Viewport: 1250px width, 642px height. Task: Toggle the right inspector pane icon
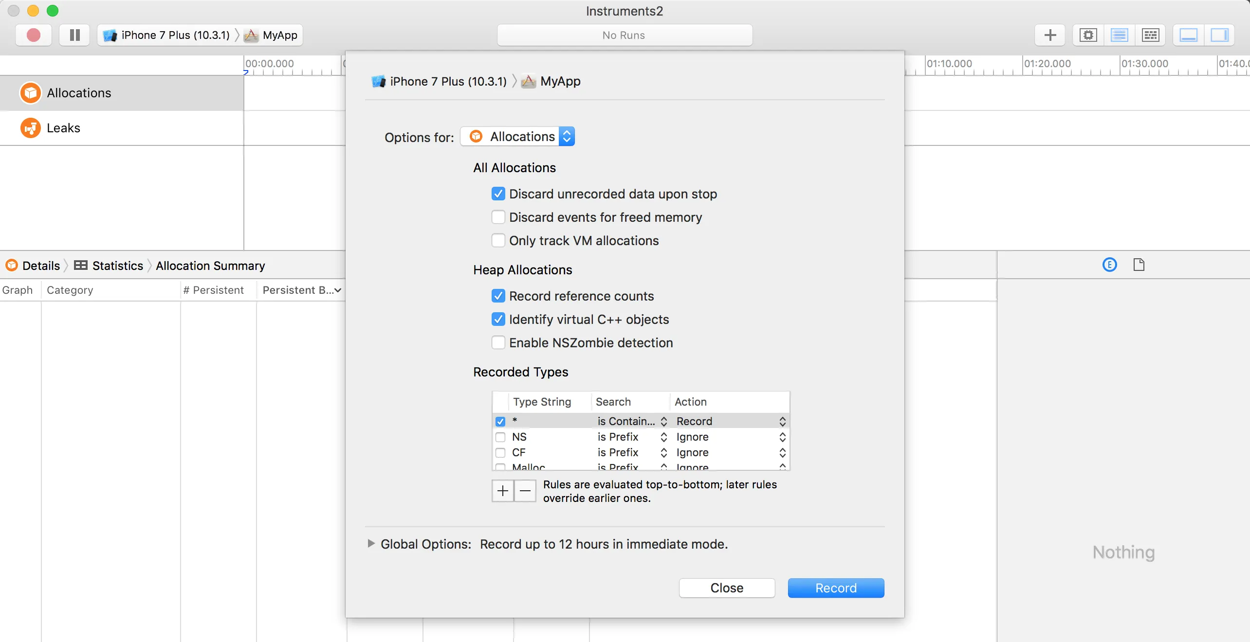pyautogui.click(x=1219, y=35)
